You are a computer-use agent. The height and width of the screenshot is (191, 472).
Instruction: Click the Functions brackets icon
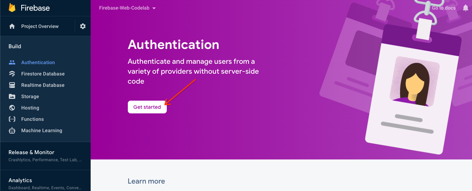pyautogui.click(x=12, y=119)
